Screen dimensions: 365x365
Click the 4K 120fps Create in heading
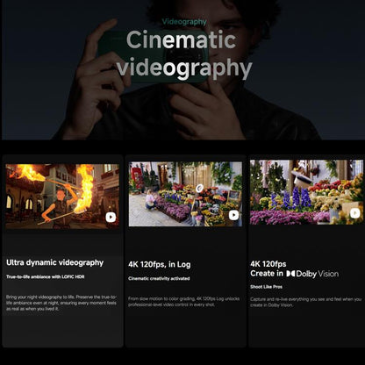pos(267,268)
